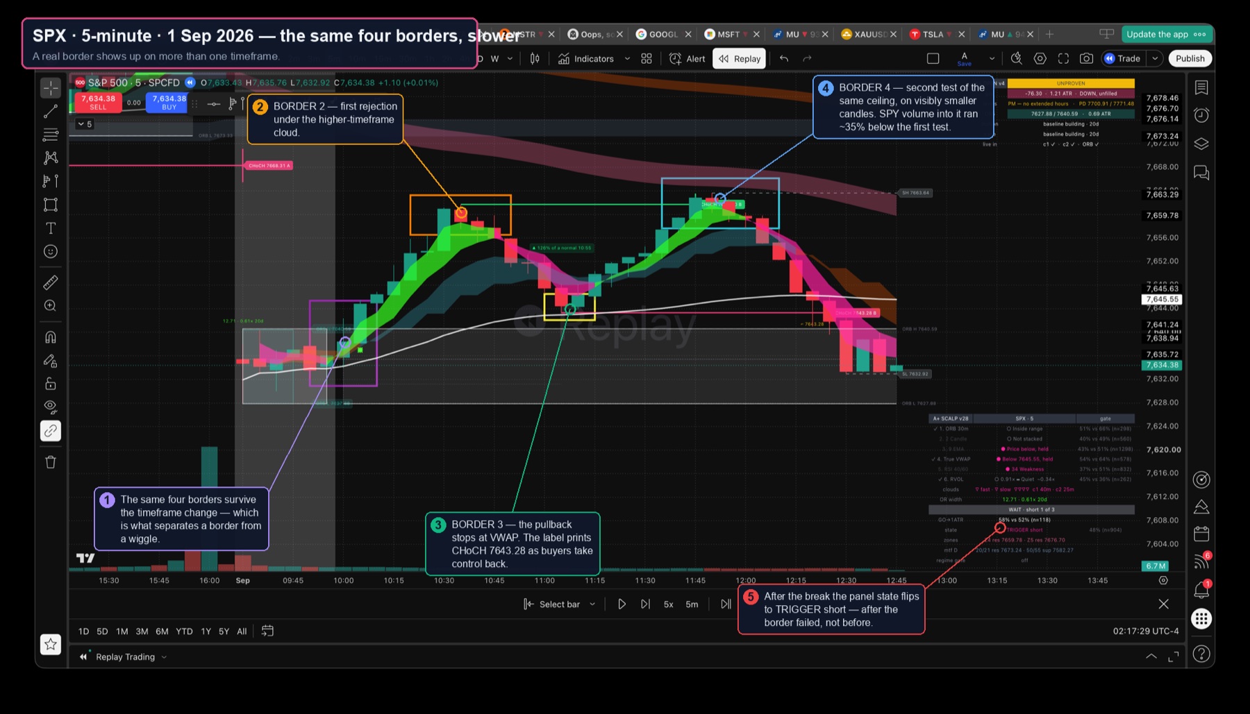
Task: Select the trend line drawing tool
Action: point(51,111)
